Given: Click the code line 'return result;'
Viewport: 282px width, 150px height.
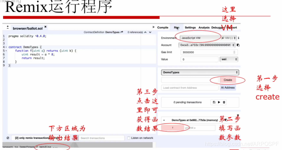Looking at the screenshot, I should (33, 58).
